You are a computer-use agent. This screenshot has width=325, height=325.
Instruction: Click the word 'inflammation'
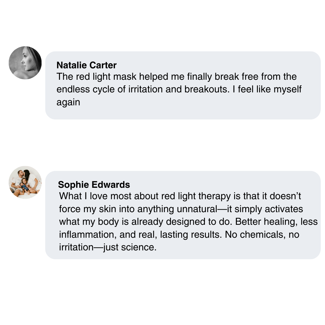coord(86,235)
